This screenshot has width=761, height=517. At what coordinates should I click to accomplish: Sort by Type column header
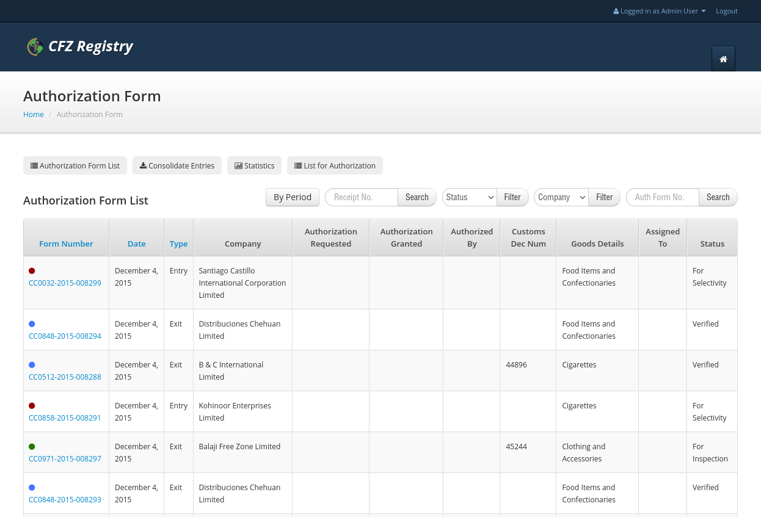point(178,244)
